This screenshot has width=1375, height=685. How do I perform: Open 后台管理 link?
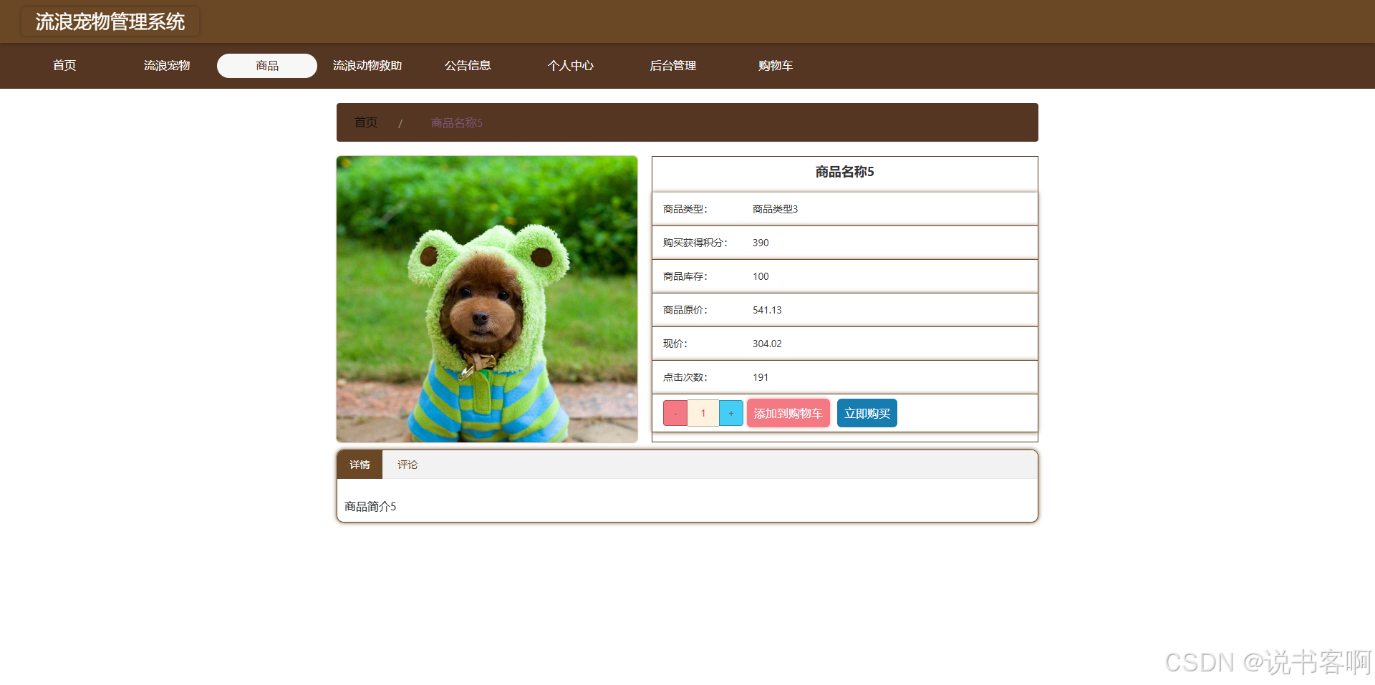(x=673, y=65)
